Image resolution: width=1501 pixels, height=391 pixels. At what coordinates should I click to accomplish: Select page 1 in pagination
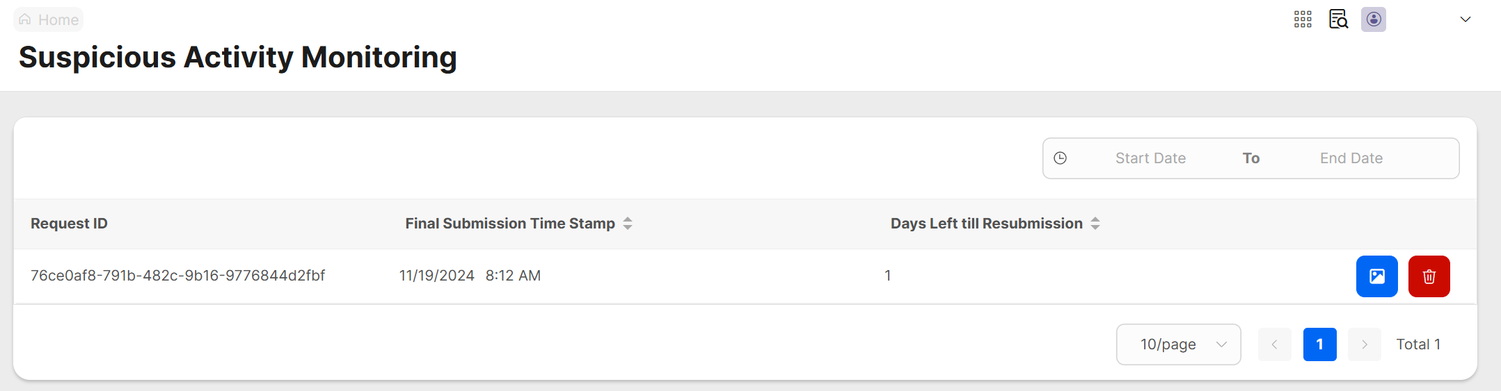pyautogui.click(x=1319, y=344)
